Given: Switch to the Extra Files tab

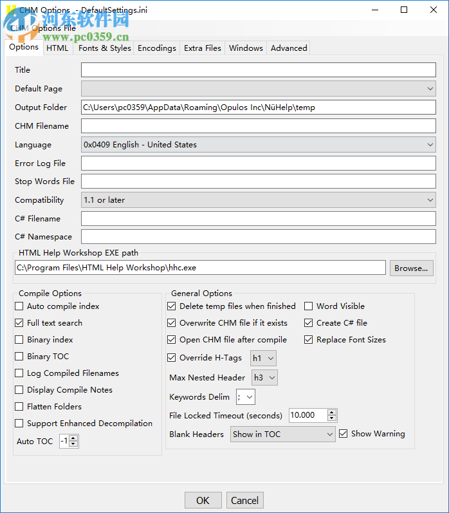Looking at the screenshot, I should pyautogui.click(x=203, y=48).
